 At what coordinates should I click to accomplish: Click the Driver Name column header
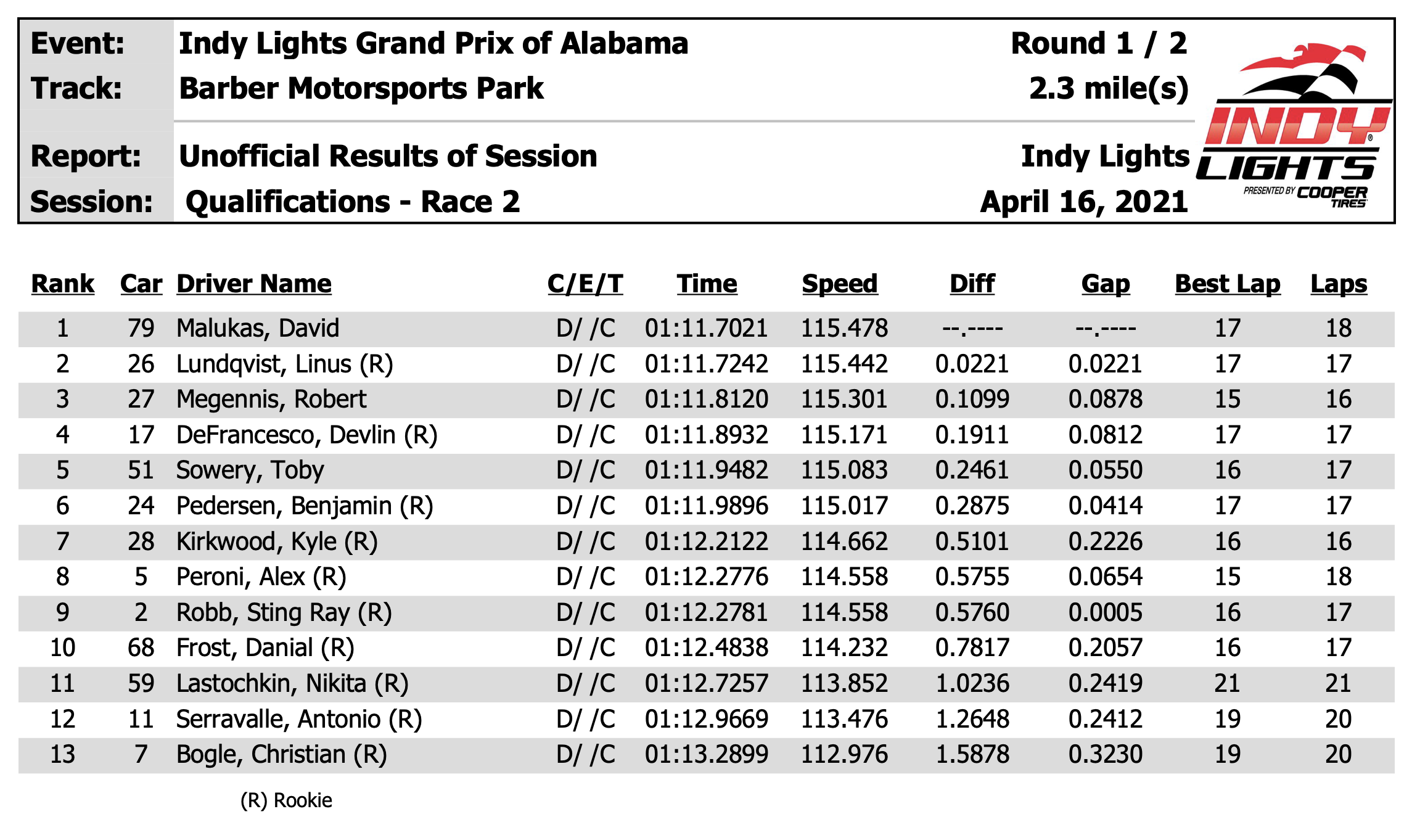(254, 284)
